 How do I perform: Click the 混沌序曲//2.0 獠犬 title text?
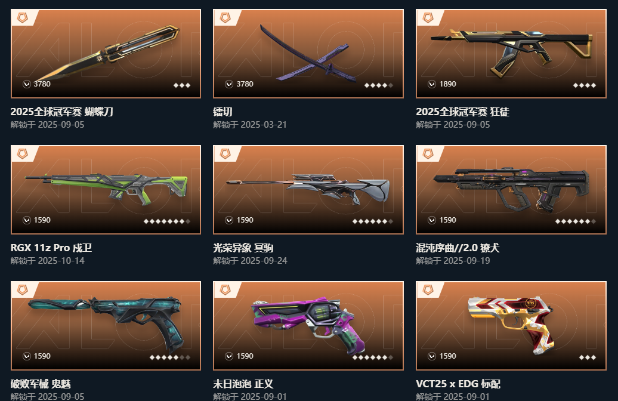(x=458, y=248)
